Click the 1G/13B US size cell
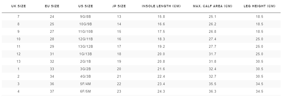The image size is (285, 107). [86, 54]
